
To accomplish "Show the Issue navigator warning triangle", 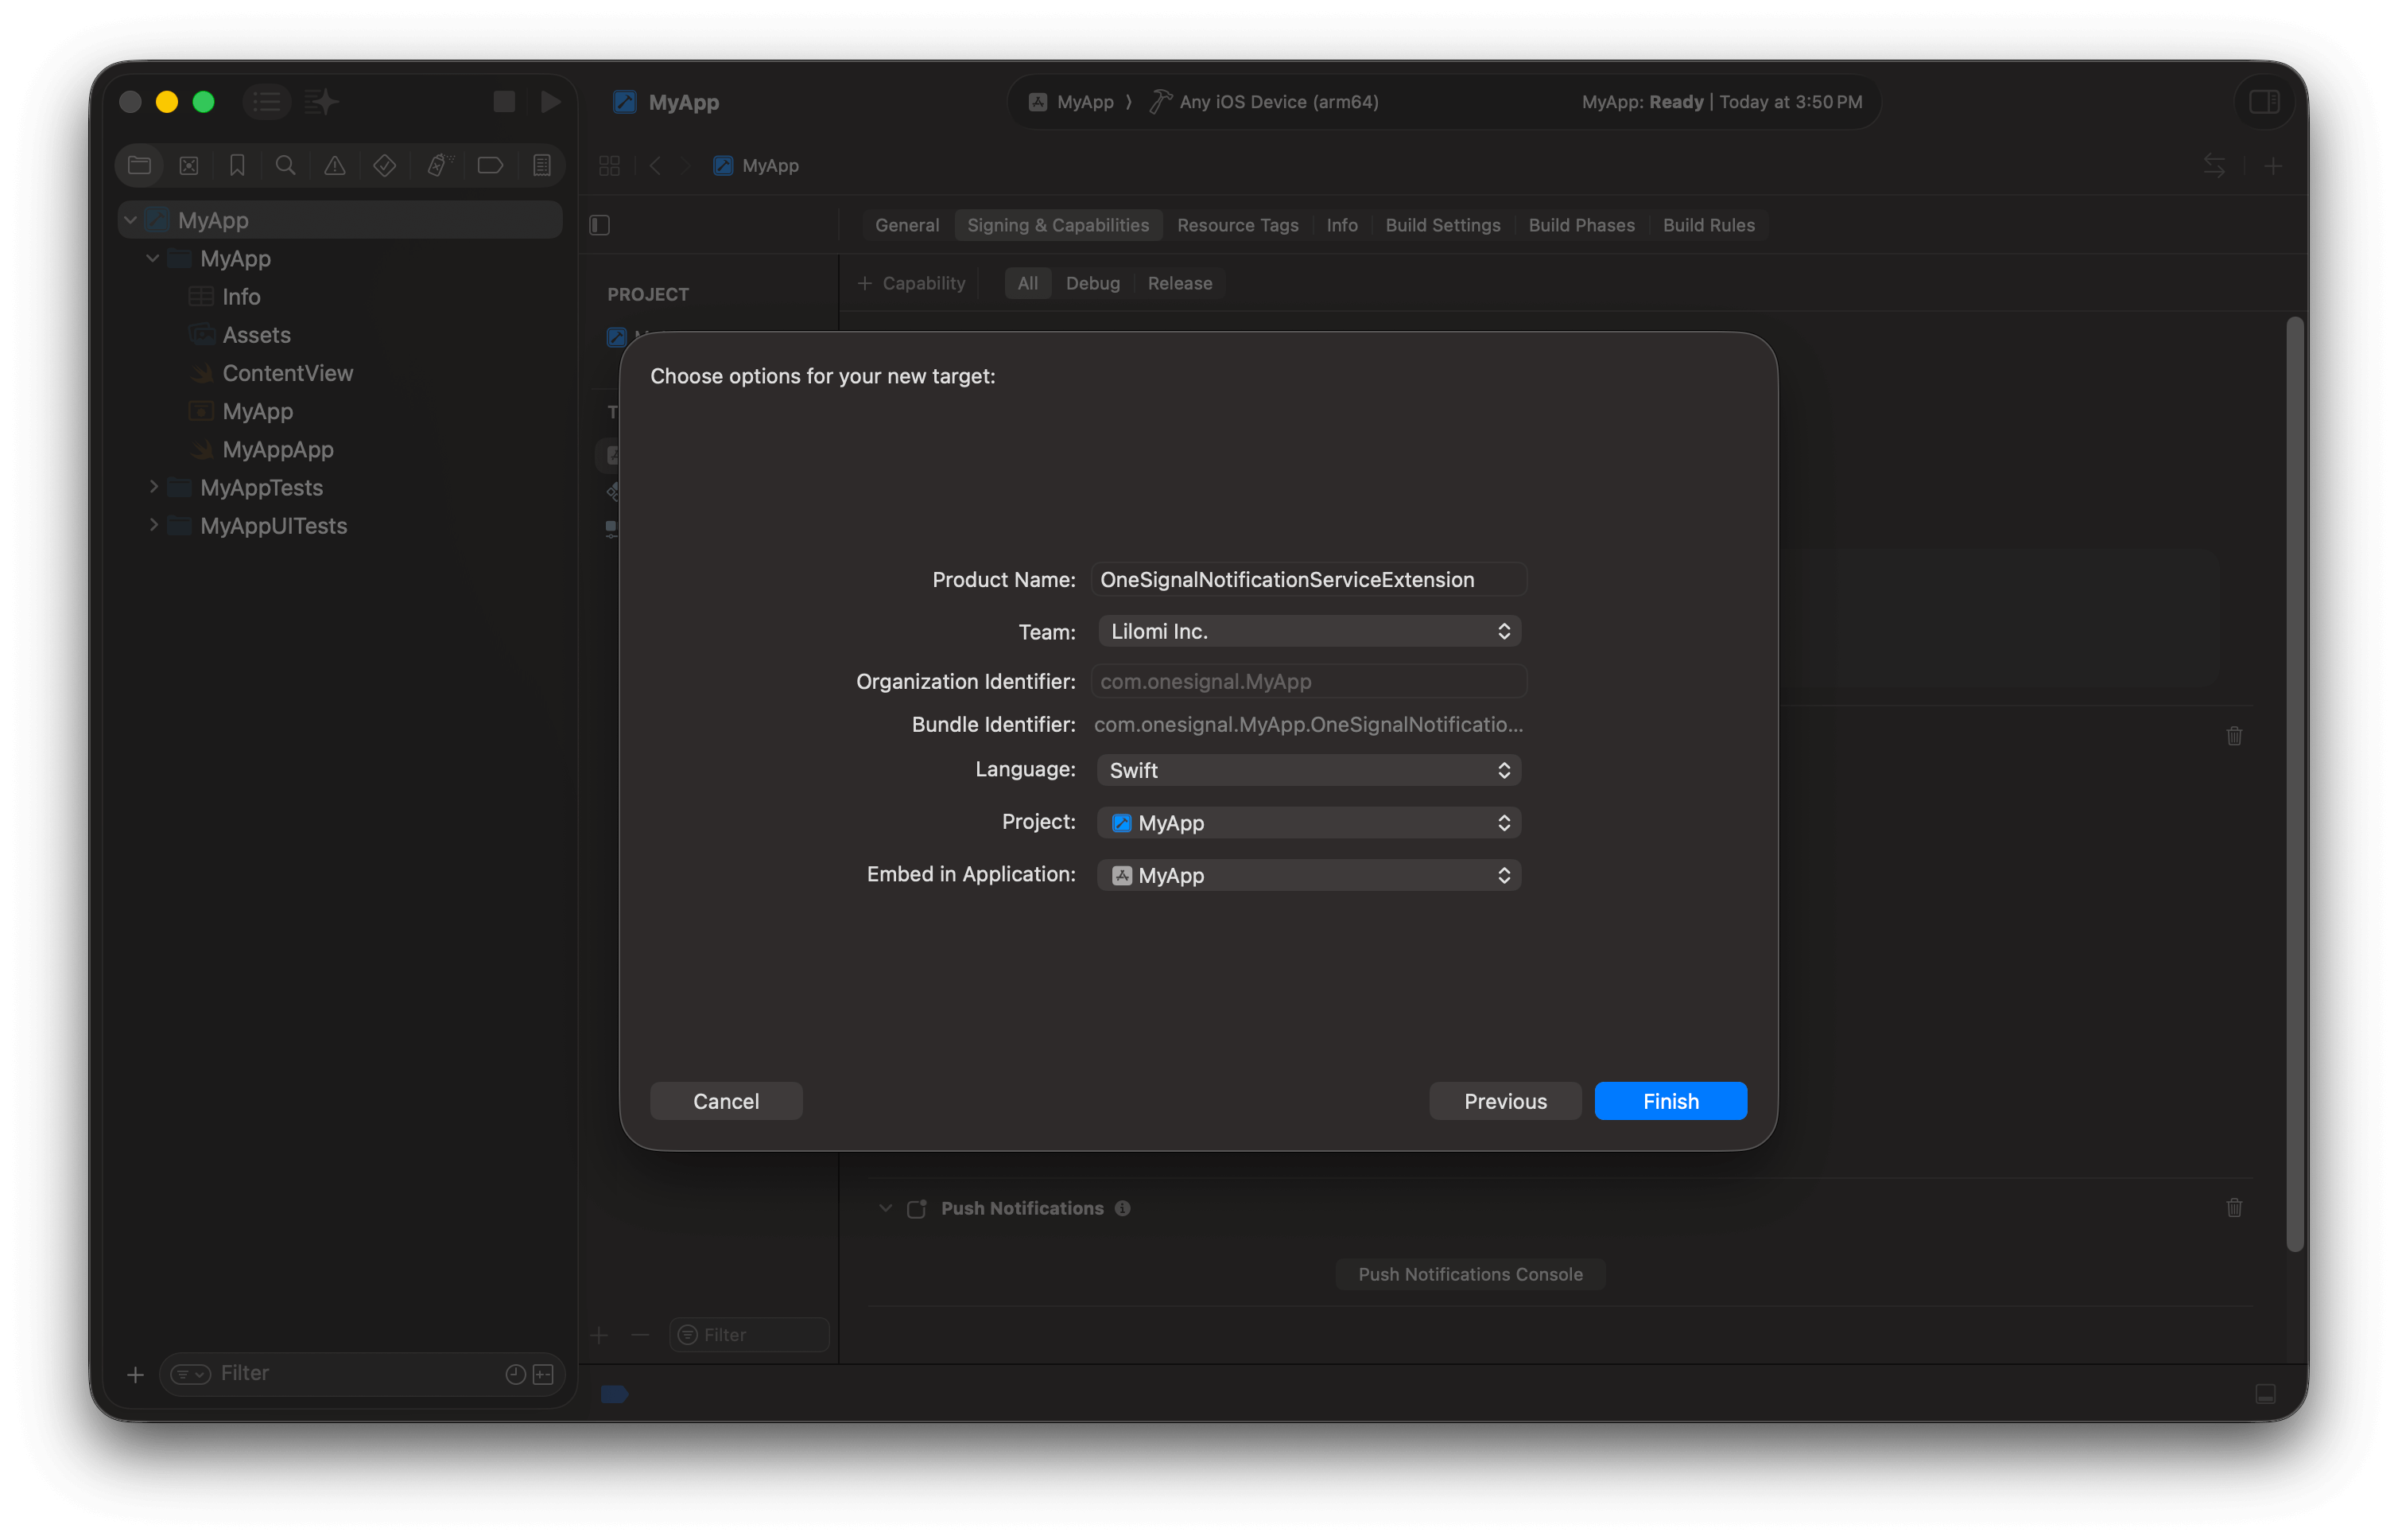I will 334,165.
